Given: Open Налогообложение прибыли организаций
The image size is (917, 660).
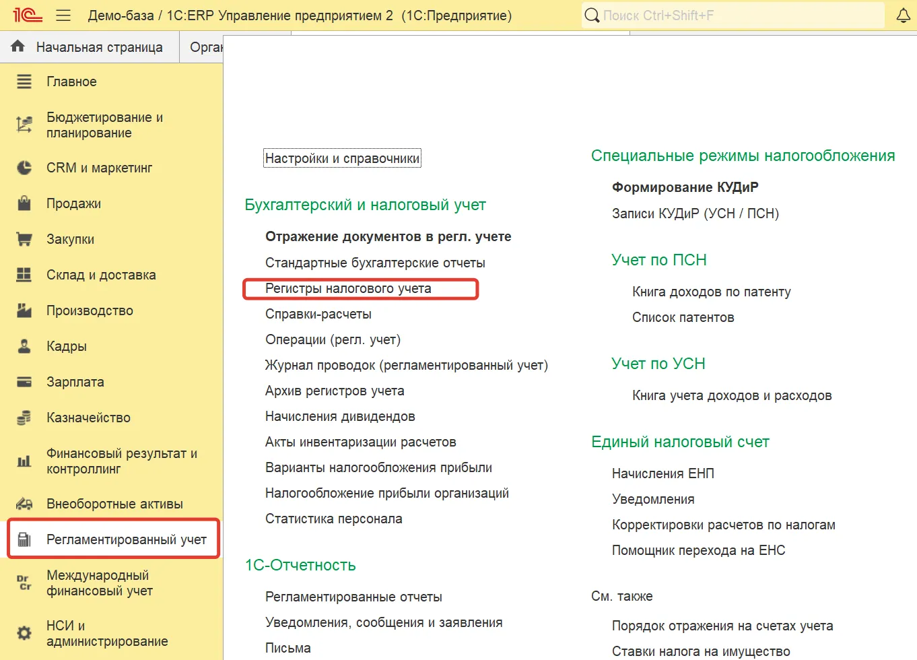Looking at the screenshot, I should (387, 493).
